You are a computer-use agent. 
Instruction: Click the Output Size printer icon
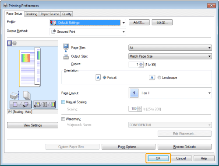(x=66, y=57)
